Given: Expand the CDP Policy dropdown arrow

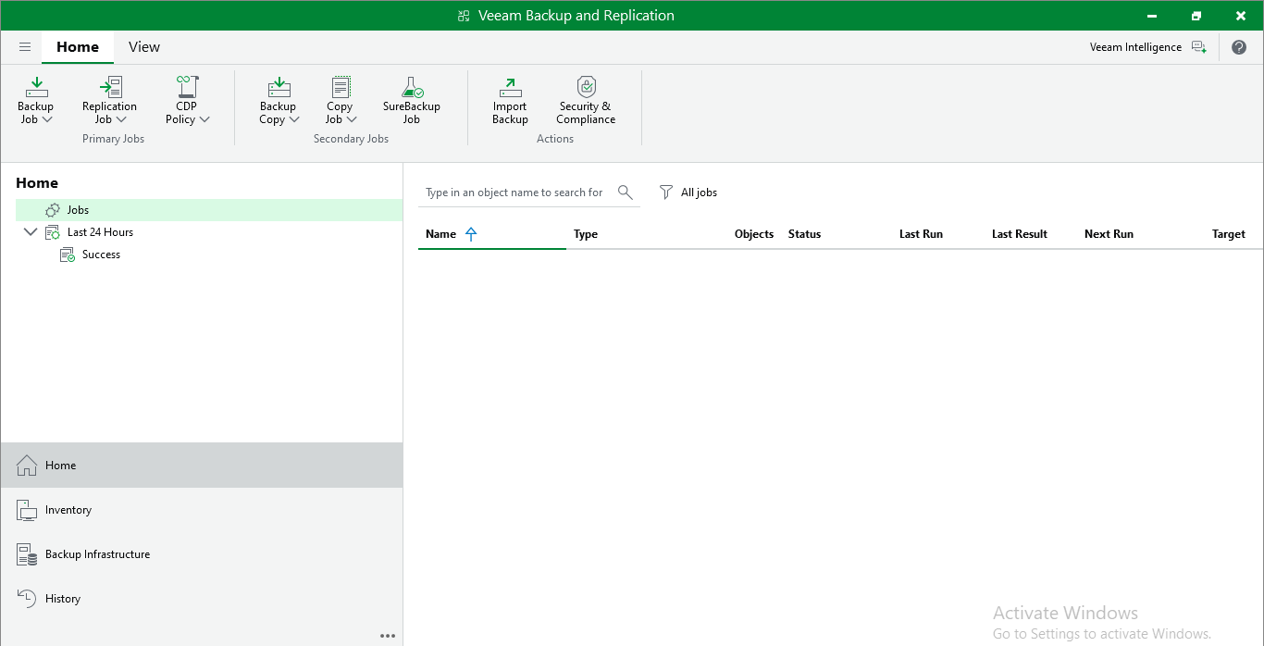Looking at the screenshot, I should click(x=204, y=119).
